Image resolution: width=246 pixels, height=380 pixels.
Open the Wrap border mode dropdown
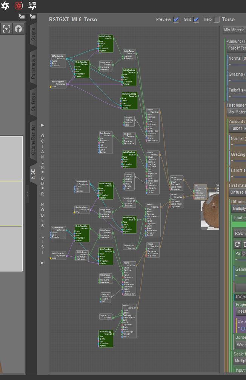point(241,345)
